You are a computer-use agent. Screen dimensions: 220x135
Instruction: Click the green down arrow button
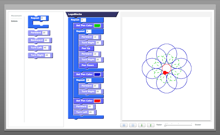tap(142, 125)
